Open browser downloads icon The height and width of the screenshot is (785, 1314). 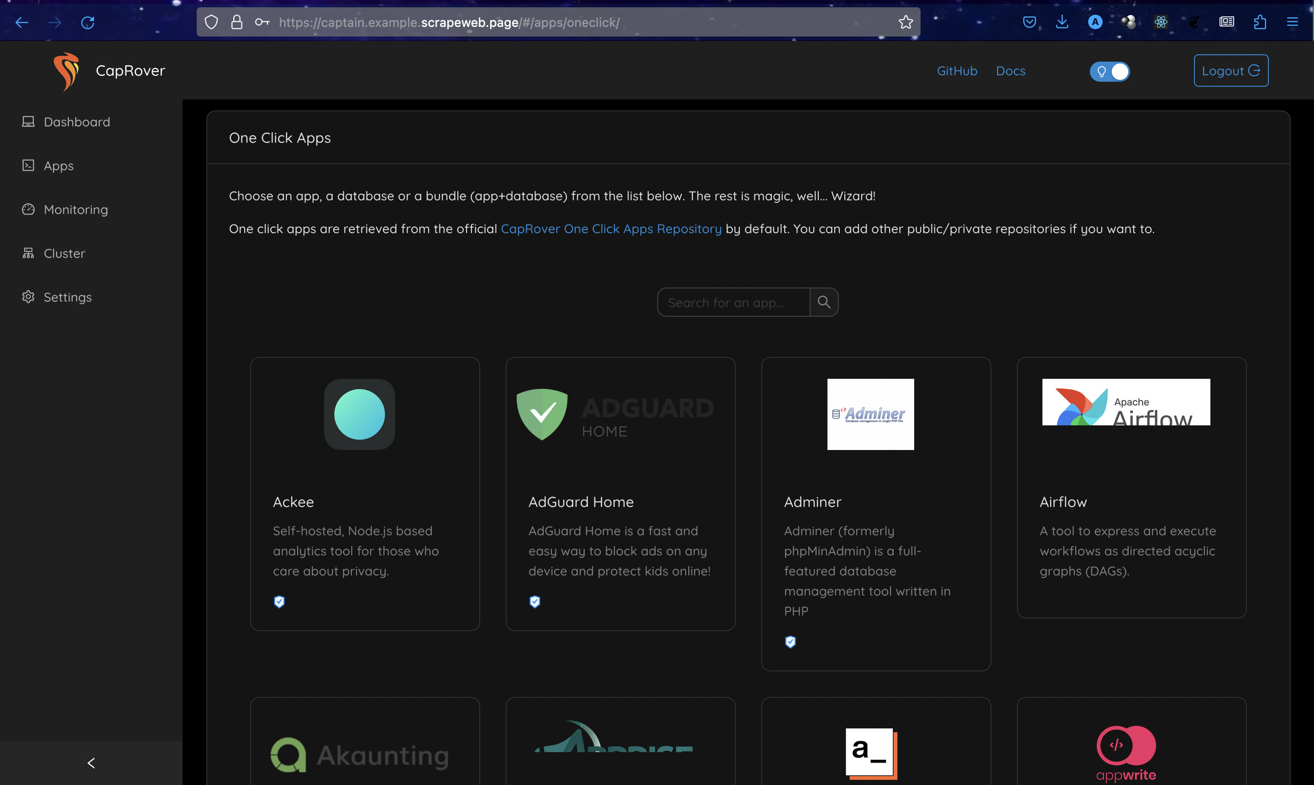[x=1062, y=22]
